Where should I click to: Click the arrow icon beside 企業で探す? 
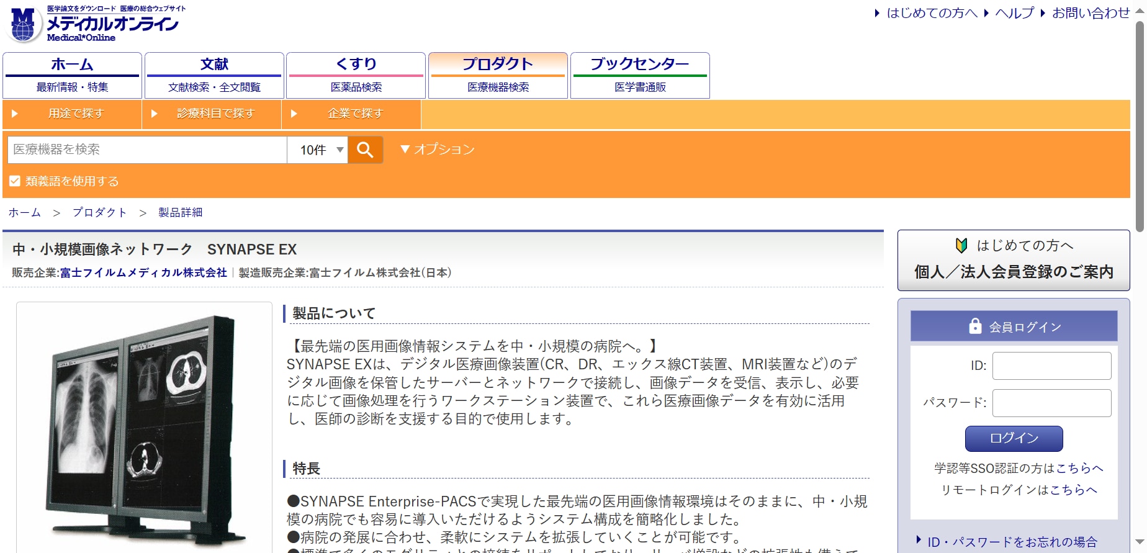pos(294,114)
